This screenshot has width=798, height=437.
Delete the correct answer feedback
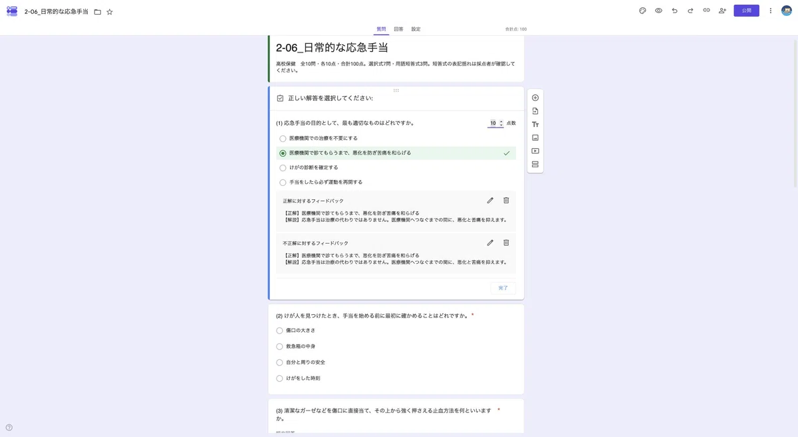coord(506,200)
